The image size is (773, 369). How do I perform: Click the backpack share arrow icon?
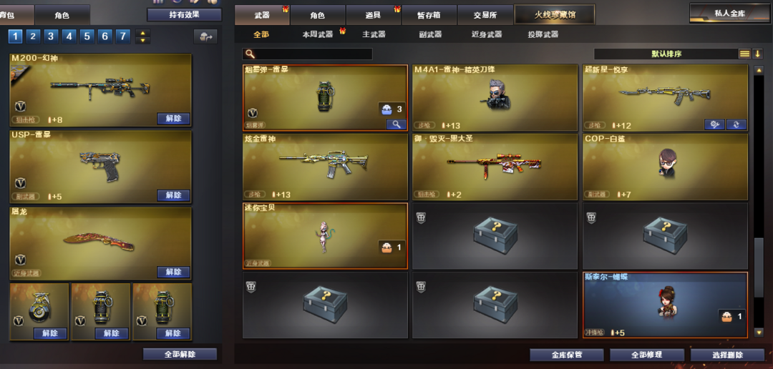[x=205, y=36]
